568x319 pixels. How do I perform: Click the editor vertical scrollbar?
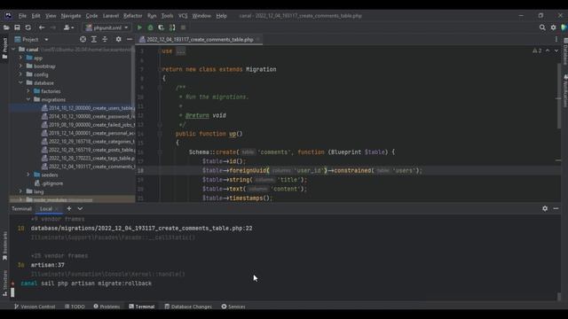click(558, 96)
